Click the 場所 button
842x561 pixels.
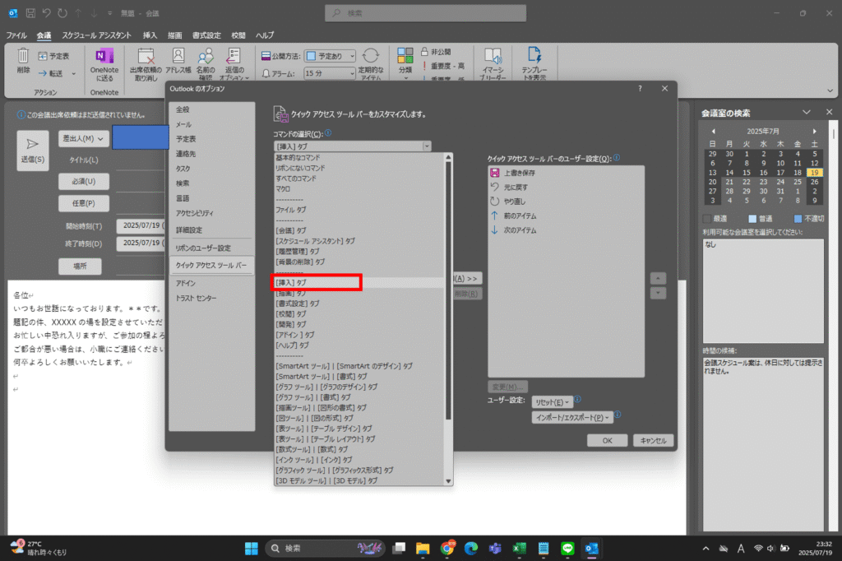click(x=80, y=266)
